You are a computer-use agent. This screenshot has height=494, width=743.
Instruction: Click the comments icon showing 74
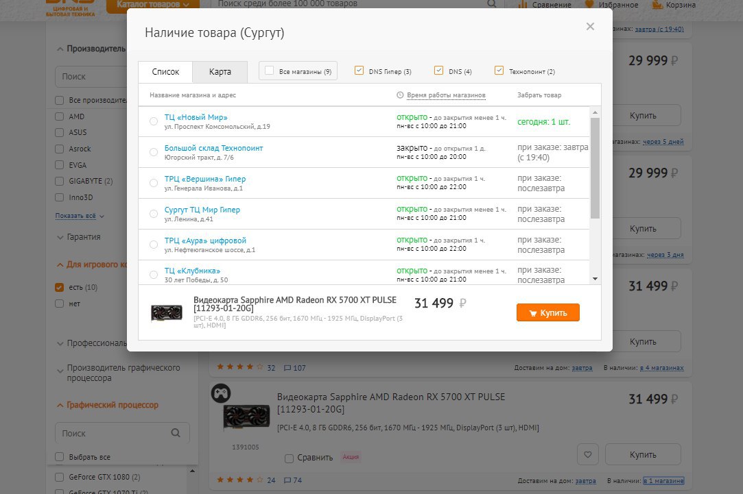(287, 480)
